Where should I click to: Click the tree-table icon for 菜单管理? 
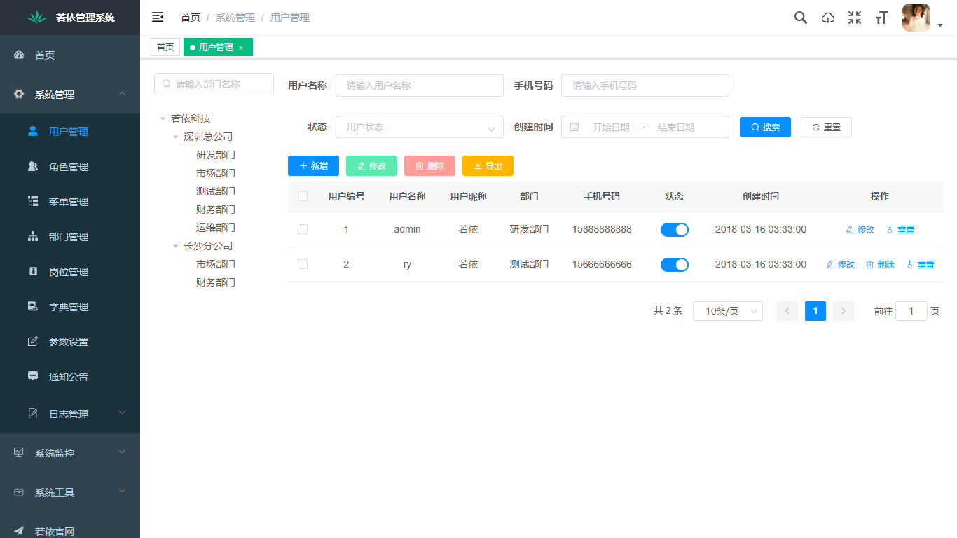(33, 201)
